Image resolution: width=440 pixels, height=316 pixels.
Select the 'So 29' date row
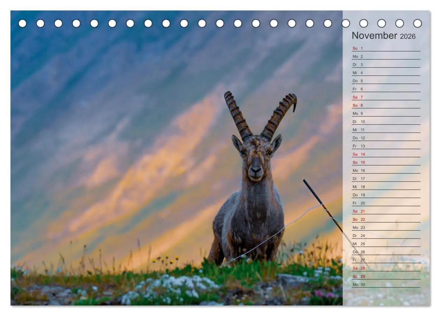pyautogui.click(x=386, y=276)
